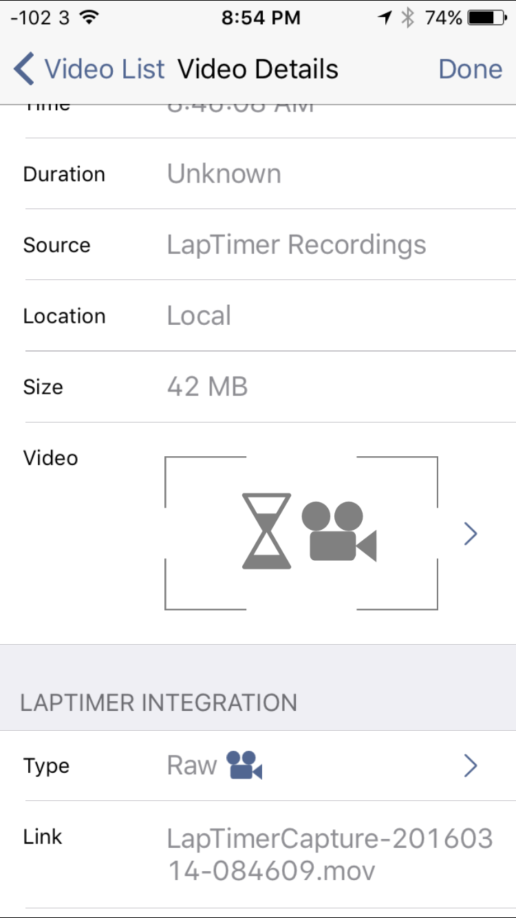Tap the blue camera icon next to Raw
Viewport: 516px width, 918px height.
pos(245,765)
